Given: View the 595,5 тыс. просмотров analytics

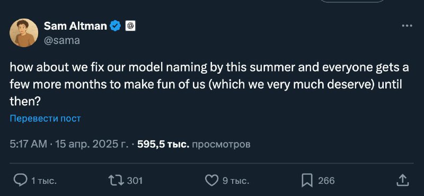Looking at the screenshot, I should (193, 145).
